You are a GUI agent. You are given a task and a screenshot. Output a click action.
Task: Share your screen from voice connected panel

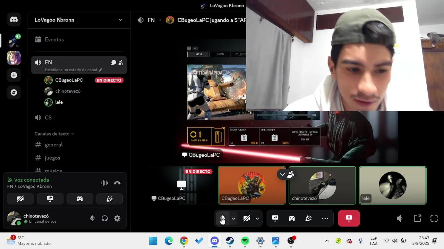[x=50, y=199]
